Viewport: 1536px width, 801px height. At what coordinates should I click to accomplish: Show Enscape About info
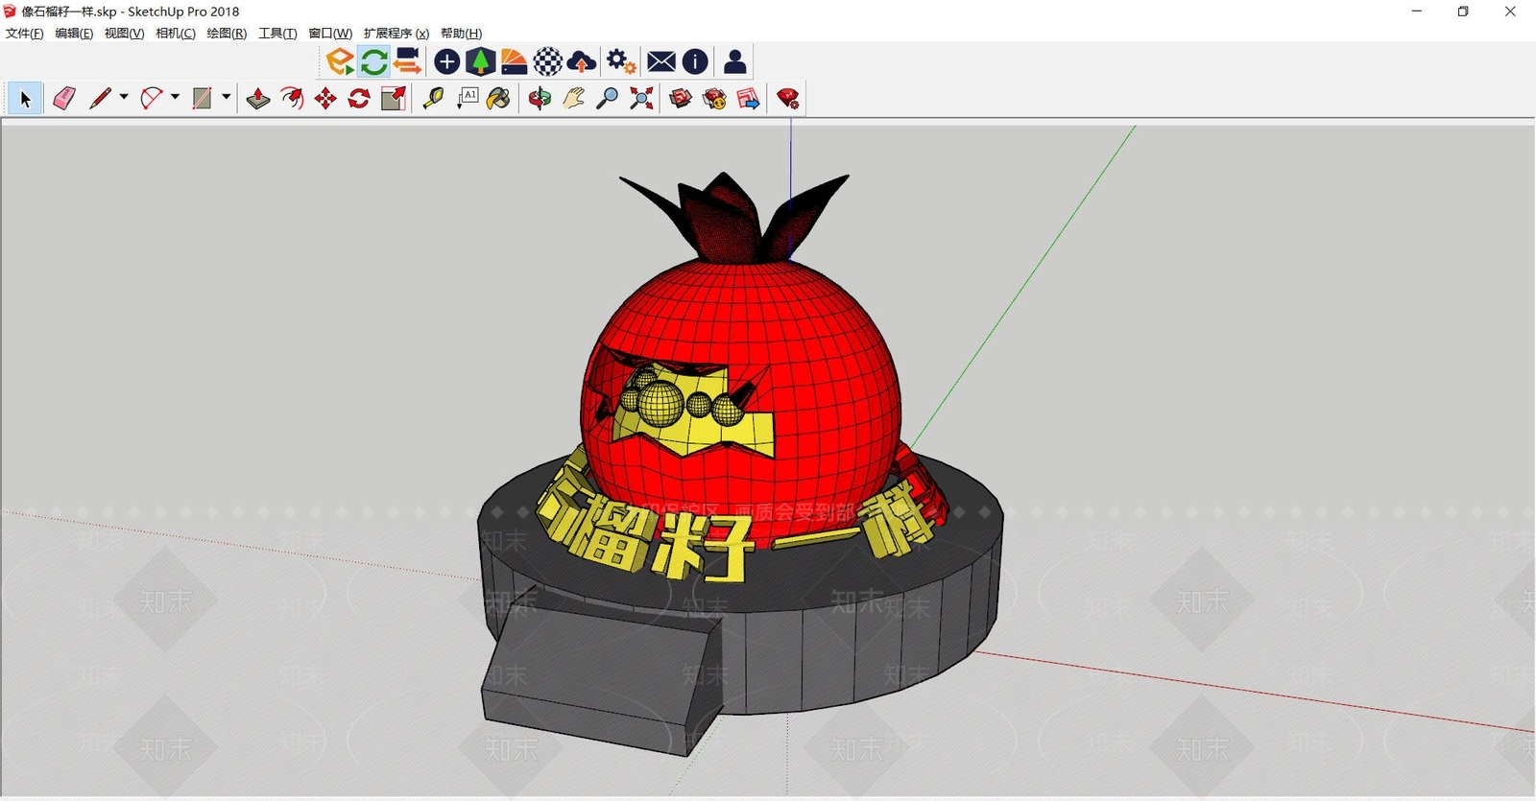(695, 61)
